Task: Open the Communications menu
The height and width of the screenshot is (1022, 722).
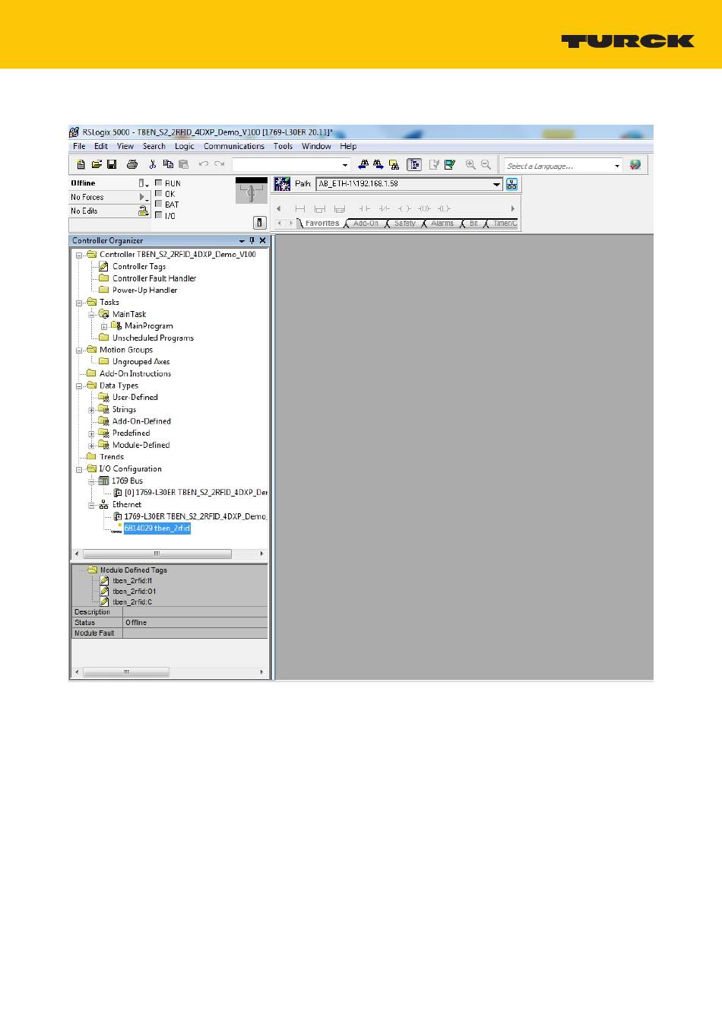Action: [234, 146]
